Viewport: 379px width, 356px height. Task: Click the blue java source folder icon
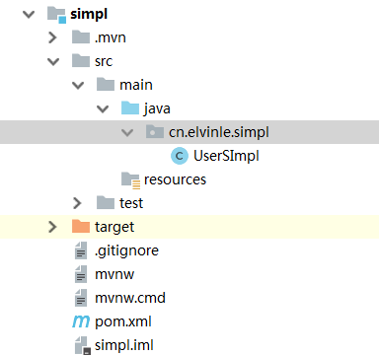click(x=130, y=108)
